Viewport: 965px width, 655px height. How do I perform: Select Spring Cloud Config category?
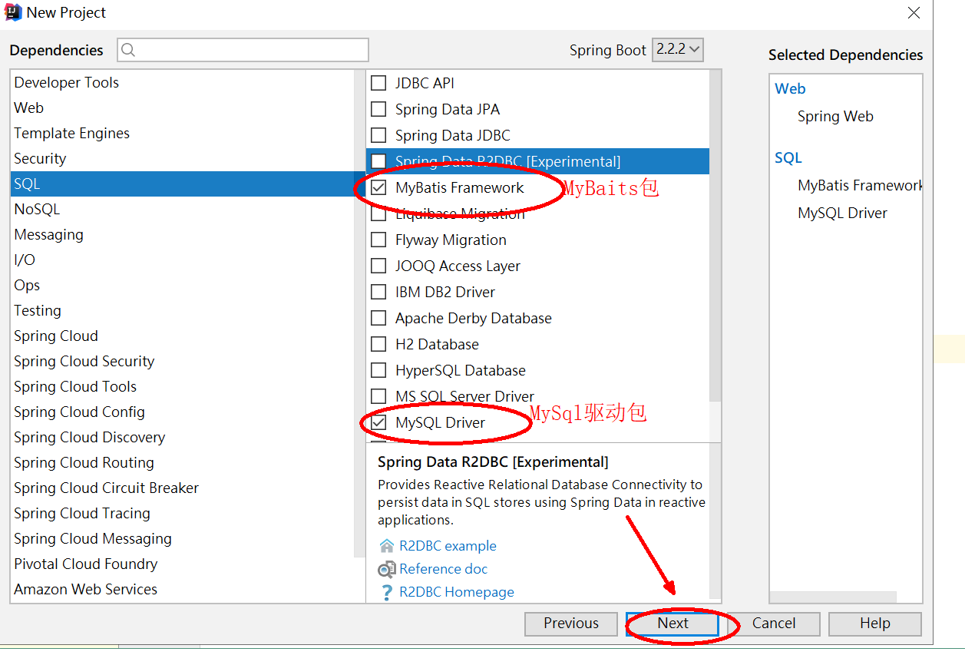pyautogui.click(x=183, y=412)
